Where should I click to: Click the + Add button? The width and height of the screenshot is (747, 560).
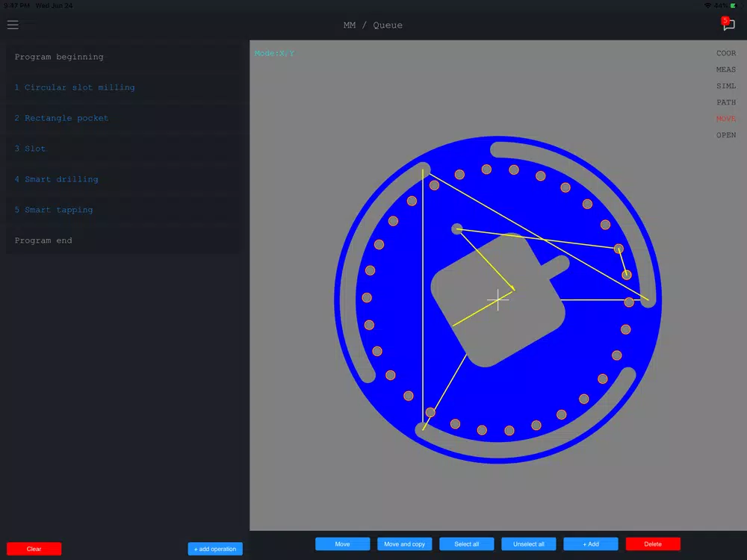[591, 544]
